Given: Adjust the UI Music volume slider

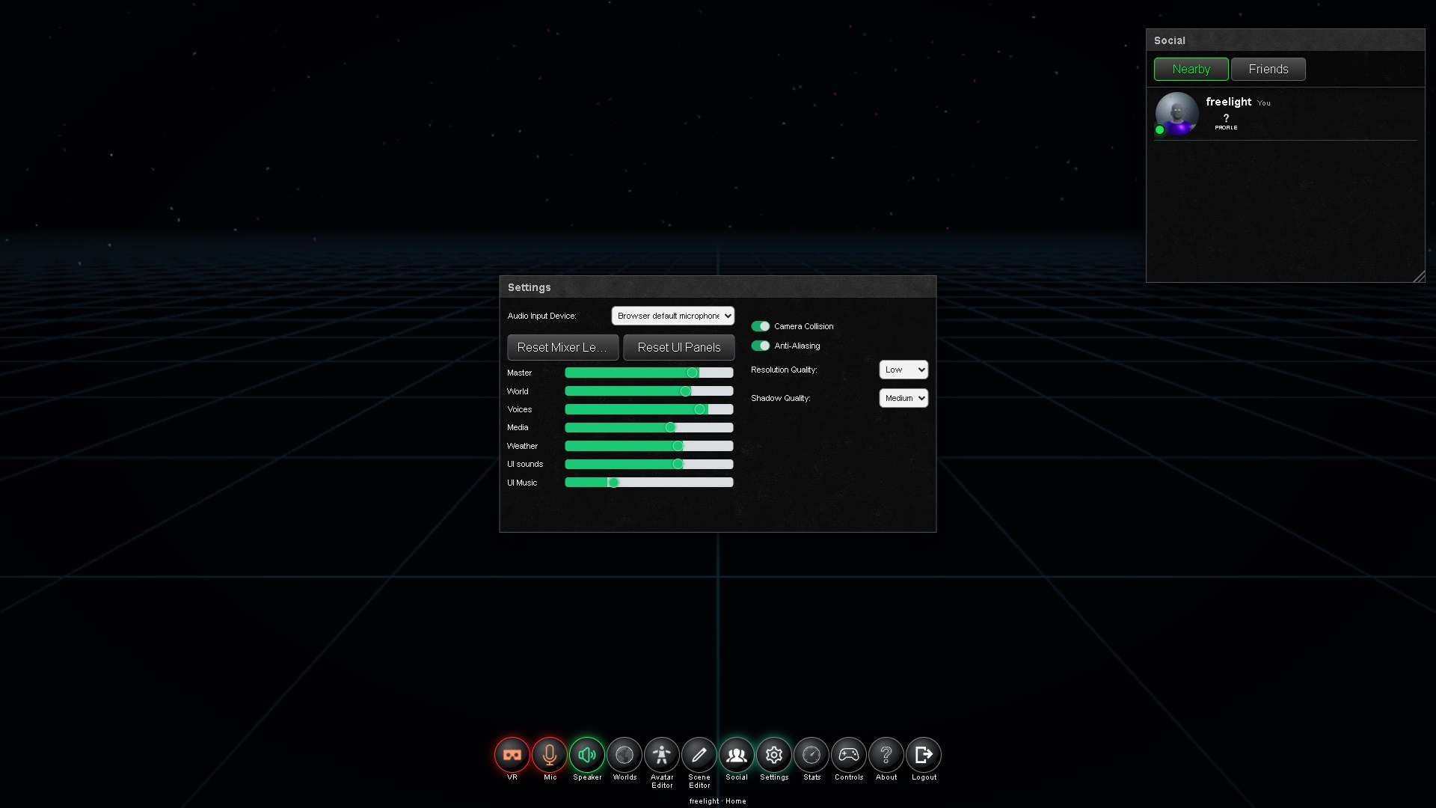Looking at the screenshot, I should 649,483.
